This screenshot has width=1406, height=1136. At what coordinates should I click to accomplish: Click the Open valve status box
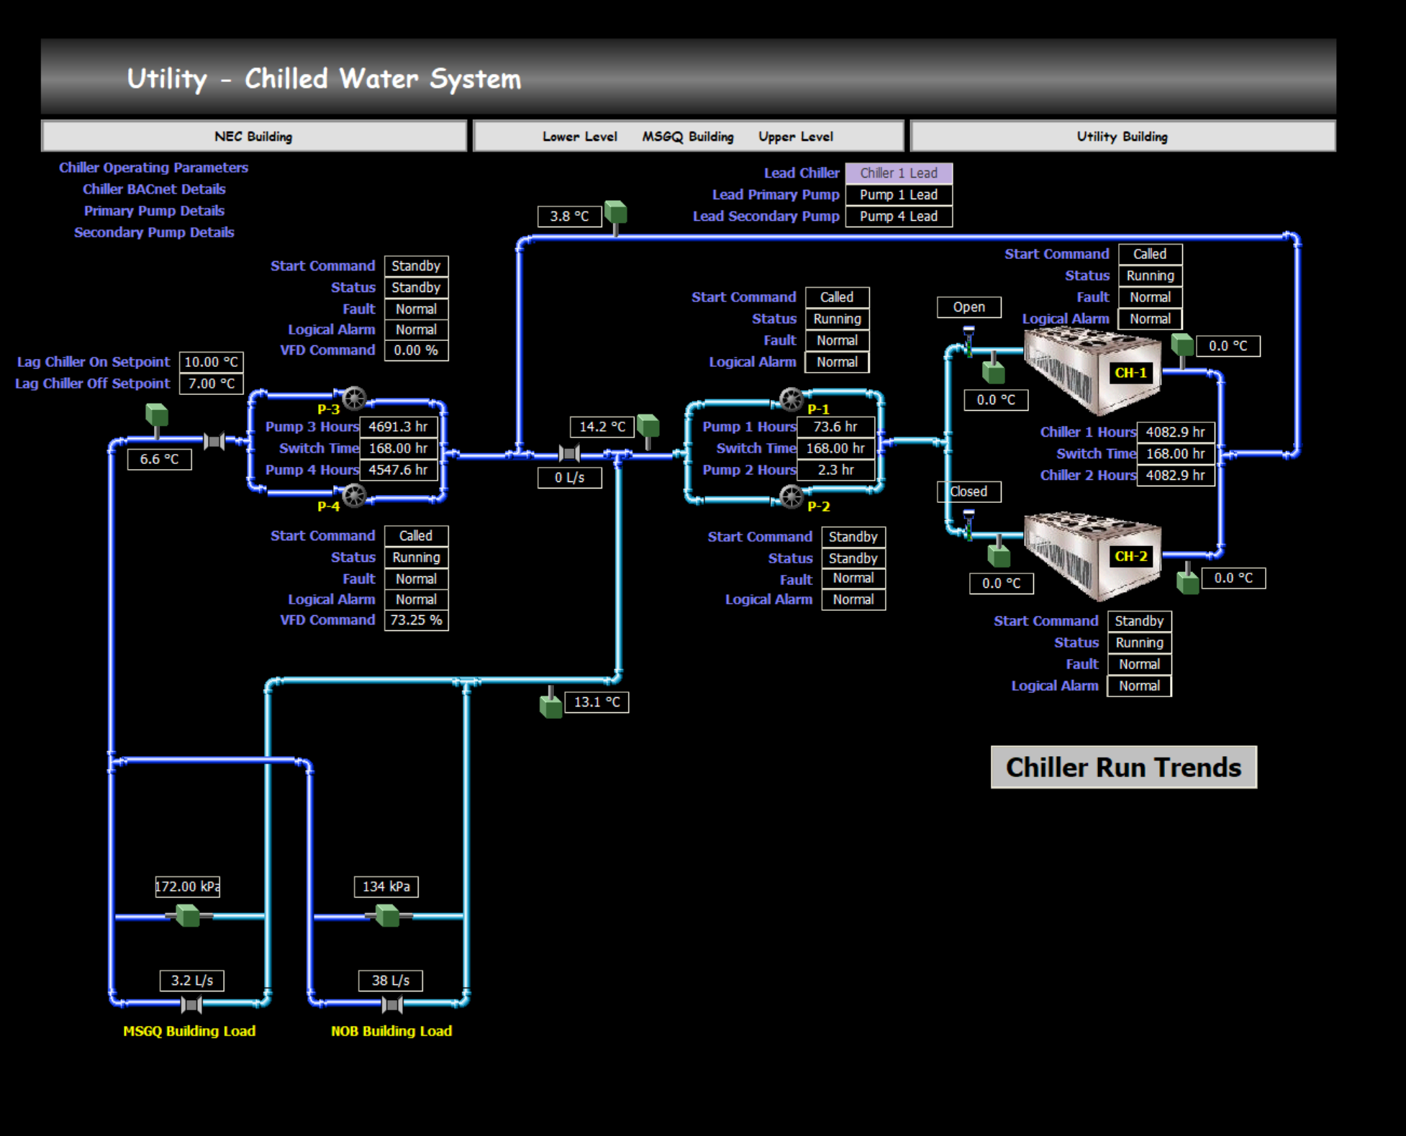969,307
